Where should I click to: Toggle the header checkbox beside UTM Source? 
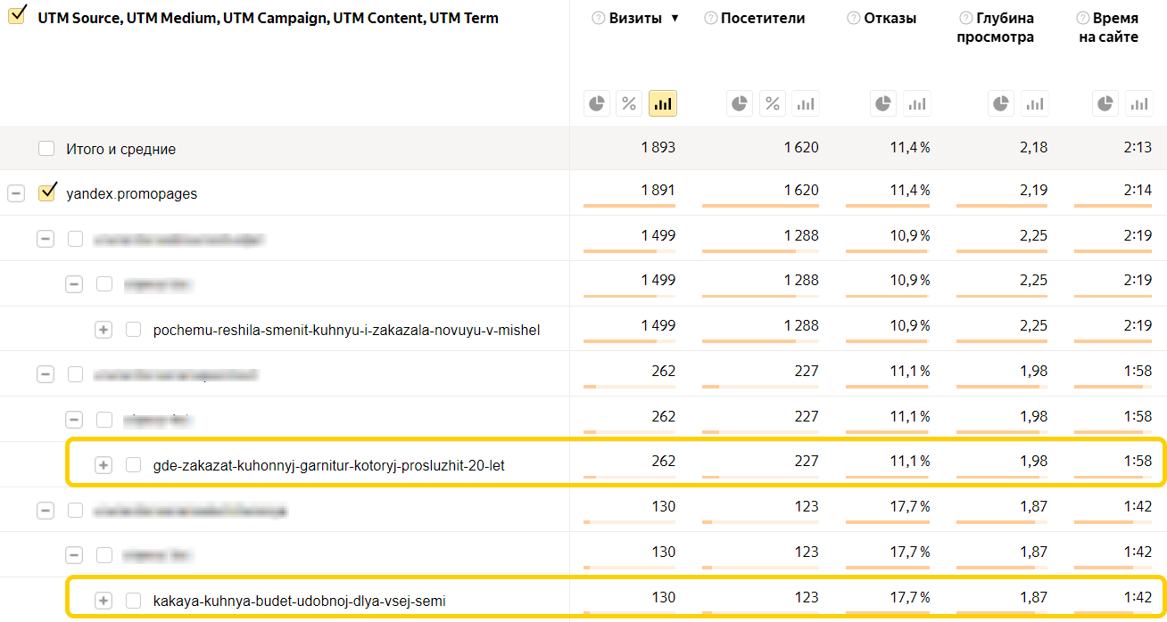tap(16, 17)
